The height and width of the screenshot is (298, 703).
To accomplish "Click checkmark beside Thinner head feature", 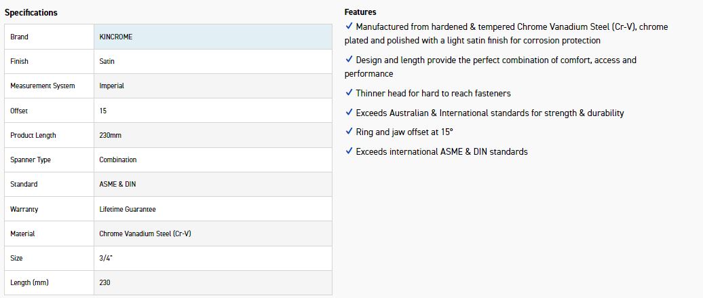I will click(x=349, y=93).
